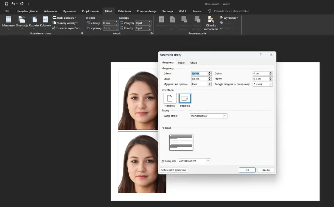The width and height of the screenshot is (334, 207).
Task: Open the Plik menu
Action: coord(7,11)
